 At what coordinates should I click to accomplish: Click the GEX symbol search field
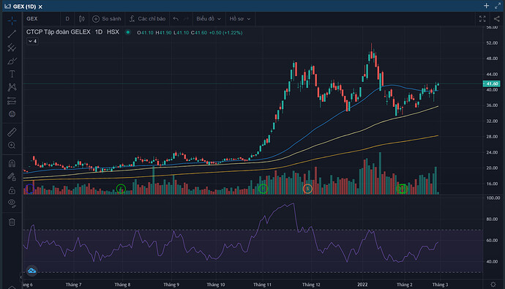coord(42,19)
